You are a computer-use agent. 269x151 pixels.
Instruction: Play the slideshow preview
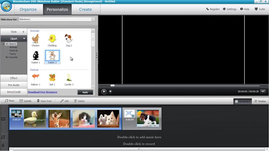104,91
